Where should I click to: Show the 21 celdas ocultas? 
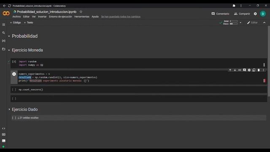28,118
